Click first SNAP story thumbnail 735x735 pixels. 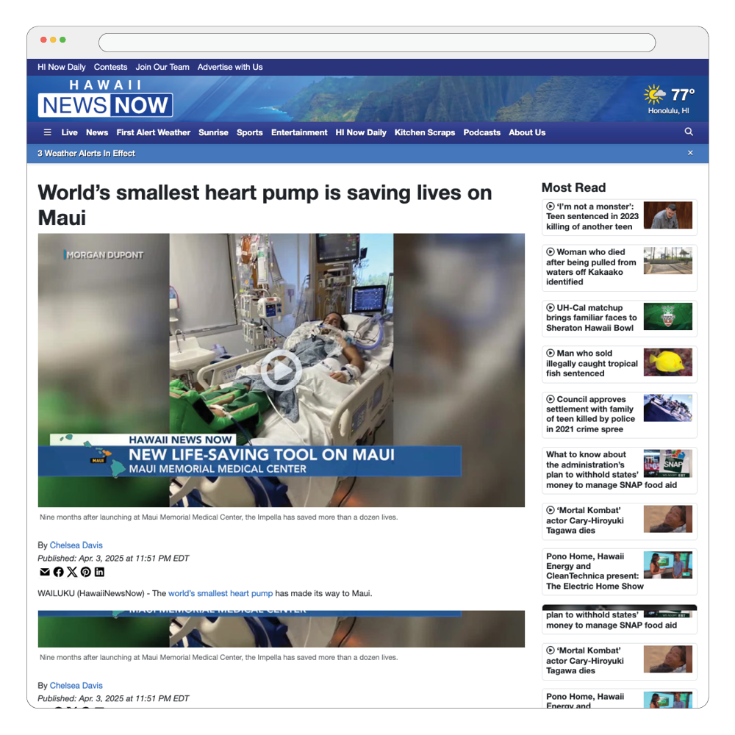coord(668,464)
